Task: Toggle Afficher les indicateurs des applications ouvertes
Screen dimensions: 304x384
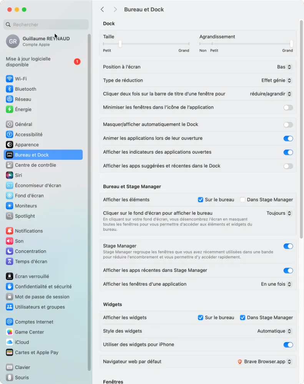Action: pos(288,152)
